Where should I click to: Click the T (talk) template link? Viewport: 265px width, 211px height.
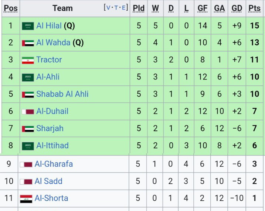click(116, 8)
